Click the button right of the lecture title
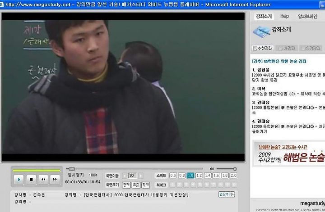 (227, 194)
